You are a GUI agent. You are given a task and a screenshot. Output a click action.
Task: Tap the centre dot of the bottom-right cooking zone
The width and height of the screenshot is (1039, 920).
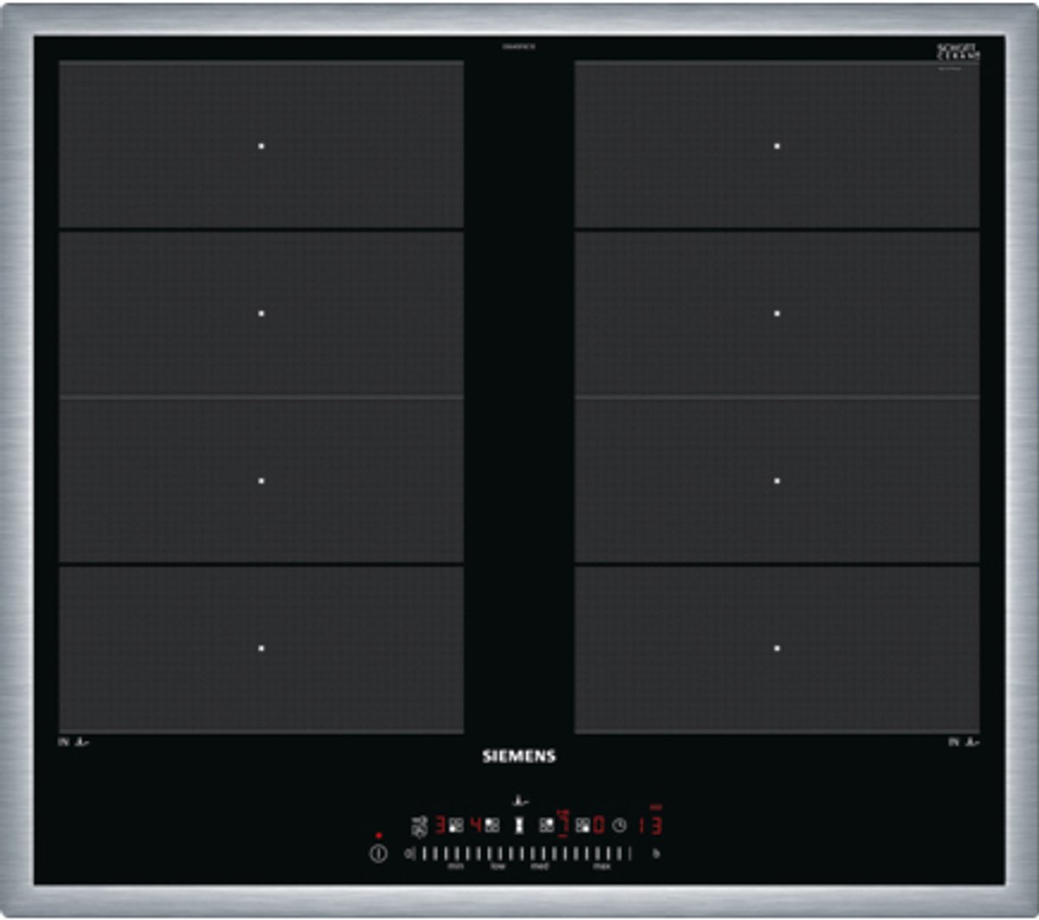(x=777, y=648)
